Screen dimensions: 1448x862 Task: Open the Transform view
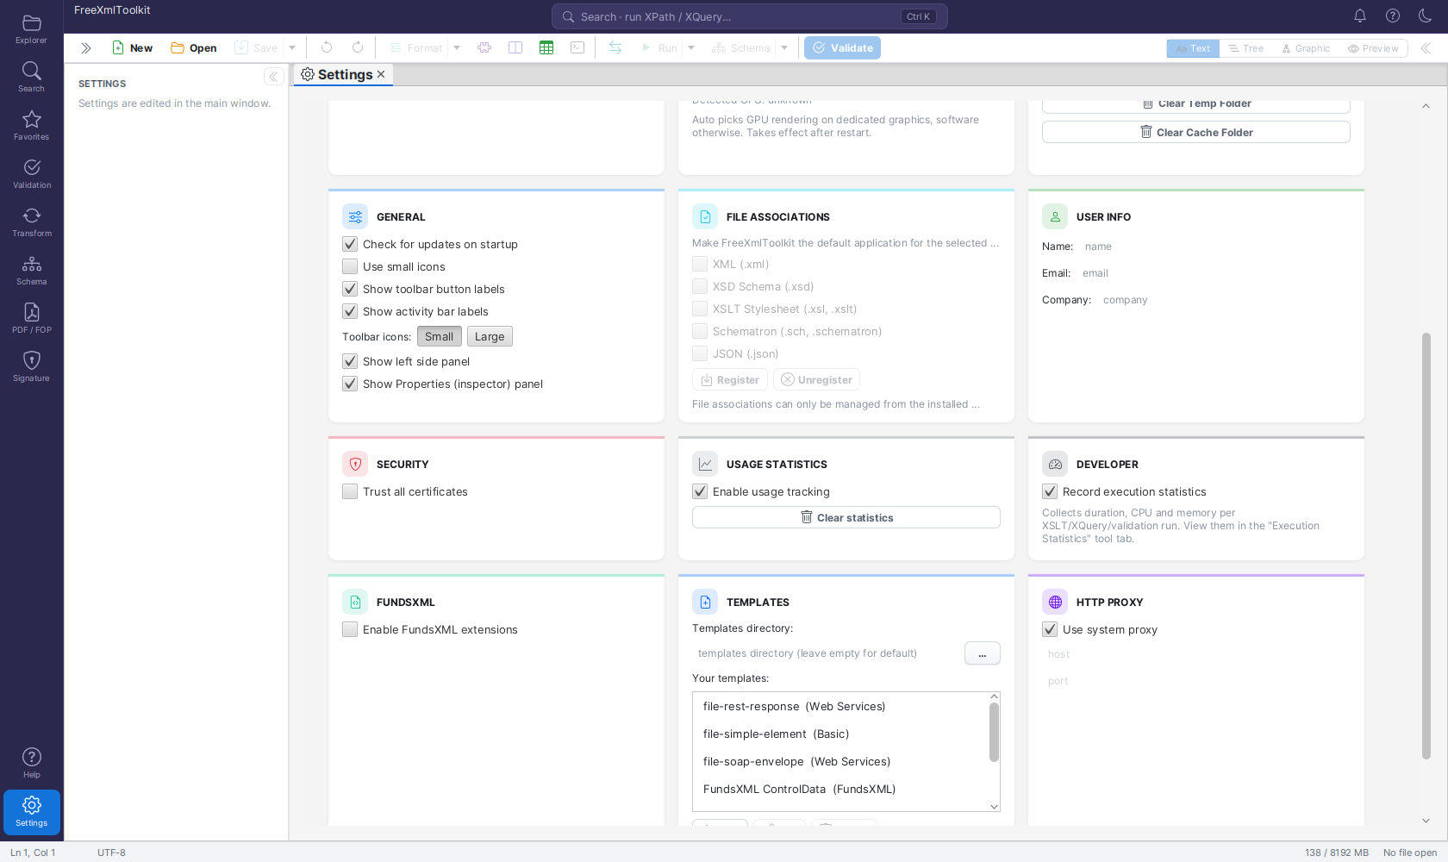(x=32, y=222)
